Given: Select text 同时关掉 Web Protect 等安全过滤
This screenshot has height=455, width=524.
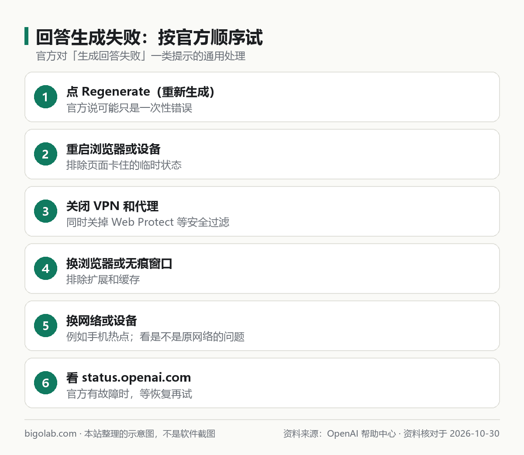Looking at the screenshot, I should coord(148,222).
